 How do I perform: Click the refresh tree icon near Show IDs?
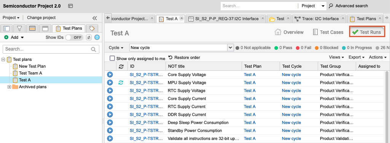tap(89, 38)
